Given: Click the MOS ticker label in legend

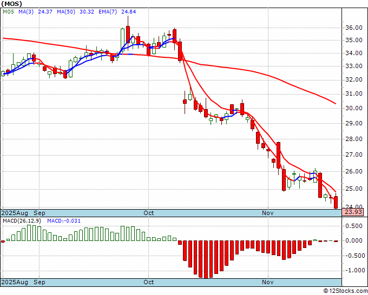Looking at the screenshot, I should click(9, 12).
